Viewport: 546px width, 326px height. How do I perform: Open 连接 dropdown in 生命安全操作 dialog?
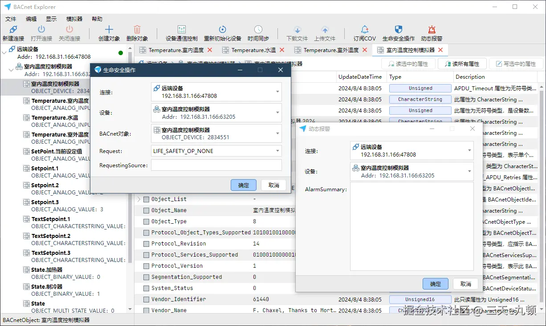pos(216,92)
